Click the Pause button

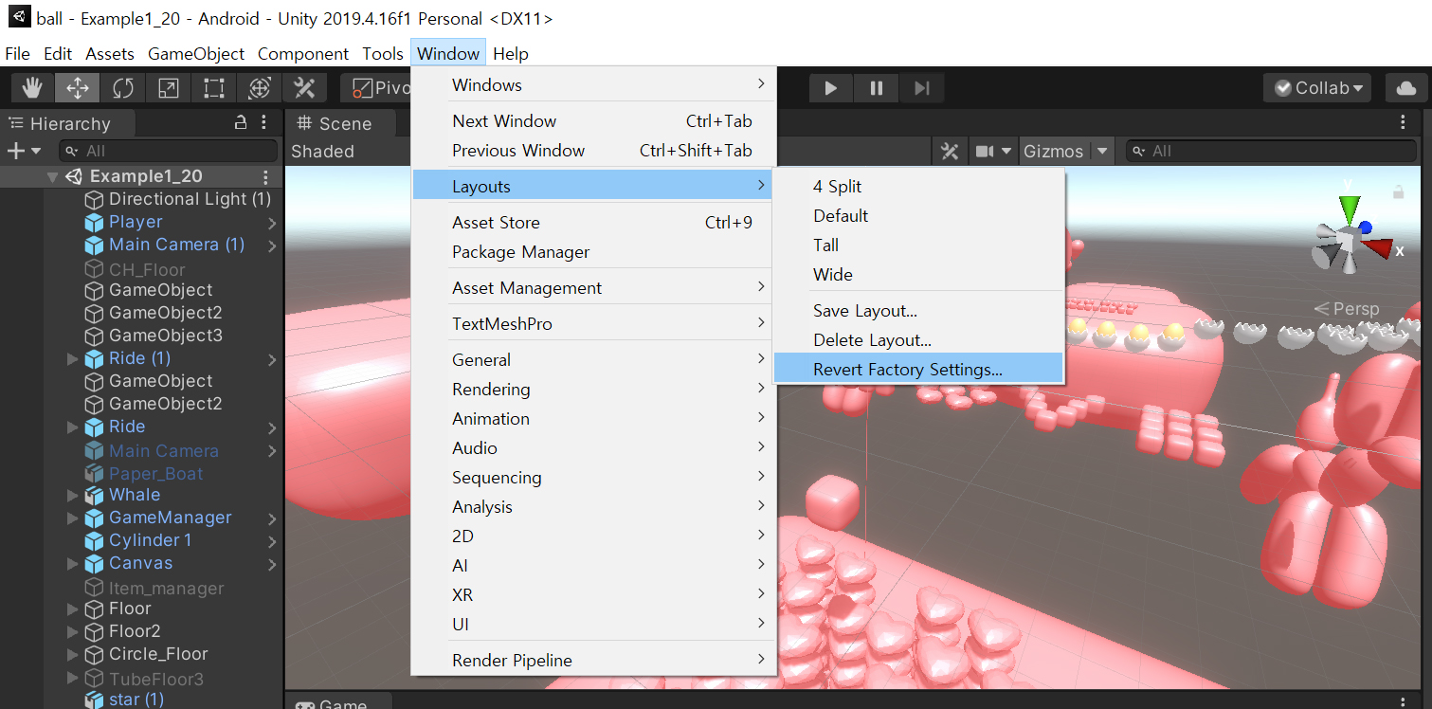(877, 88)
